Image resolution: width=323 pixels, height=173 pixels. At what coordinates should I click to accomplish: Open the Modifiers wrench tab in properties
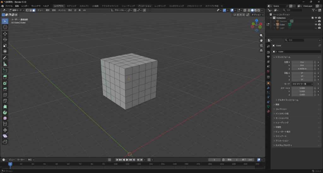click(x=268, y=88)
